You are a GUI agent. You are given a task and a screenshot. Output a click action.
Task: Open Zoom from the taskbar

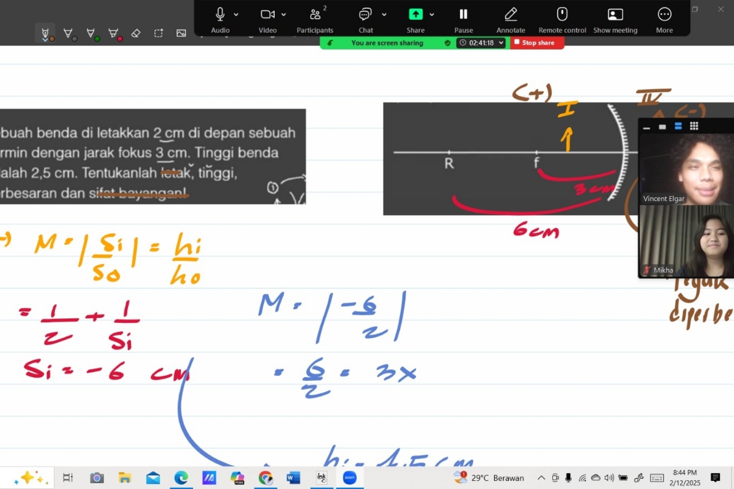[x=349, y=478]
